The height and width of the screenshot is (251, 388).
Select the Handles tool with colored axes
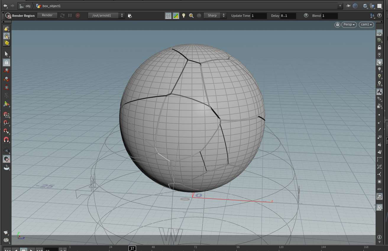[x=7, y=104]
